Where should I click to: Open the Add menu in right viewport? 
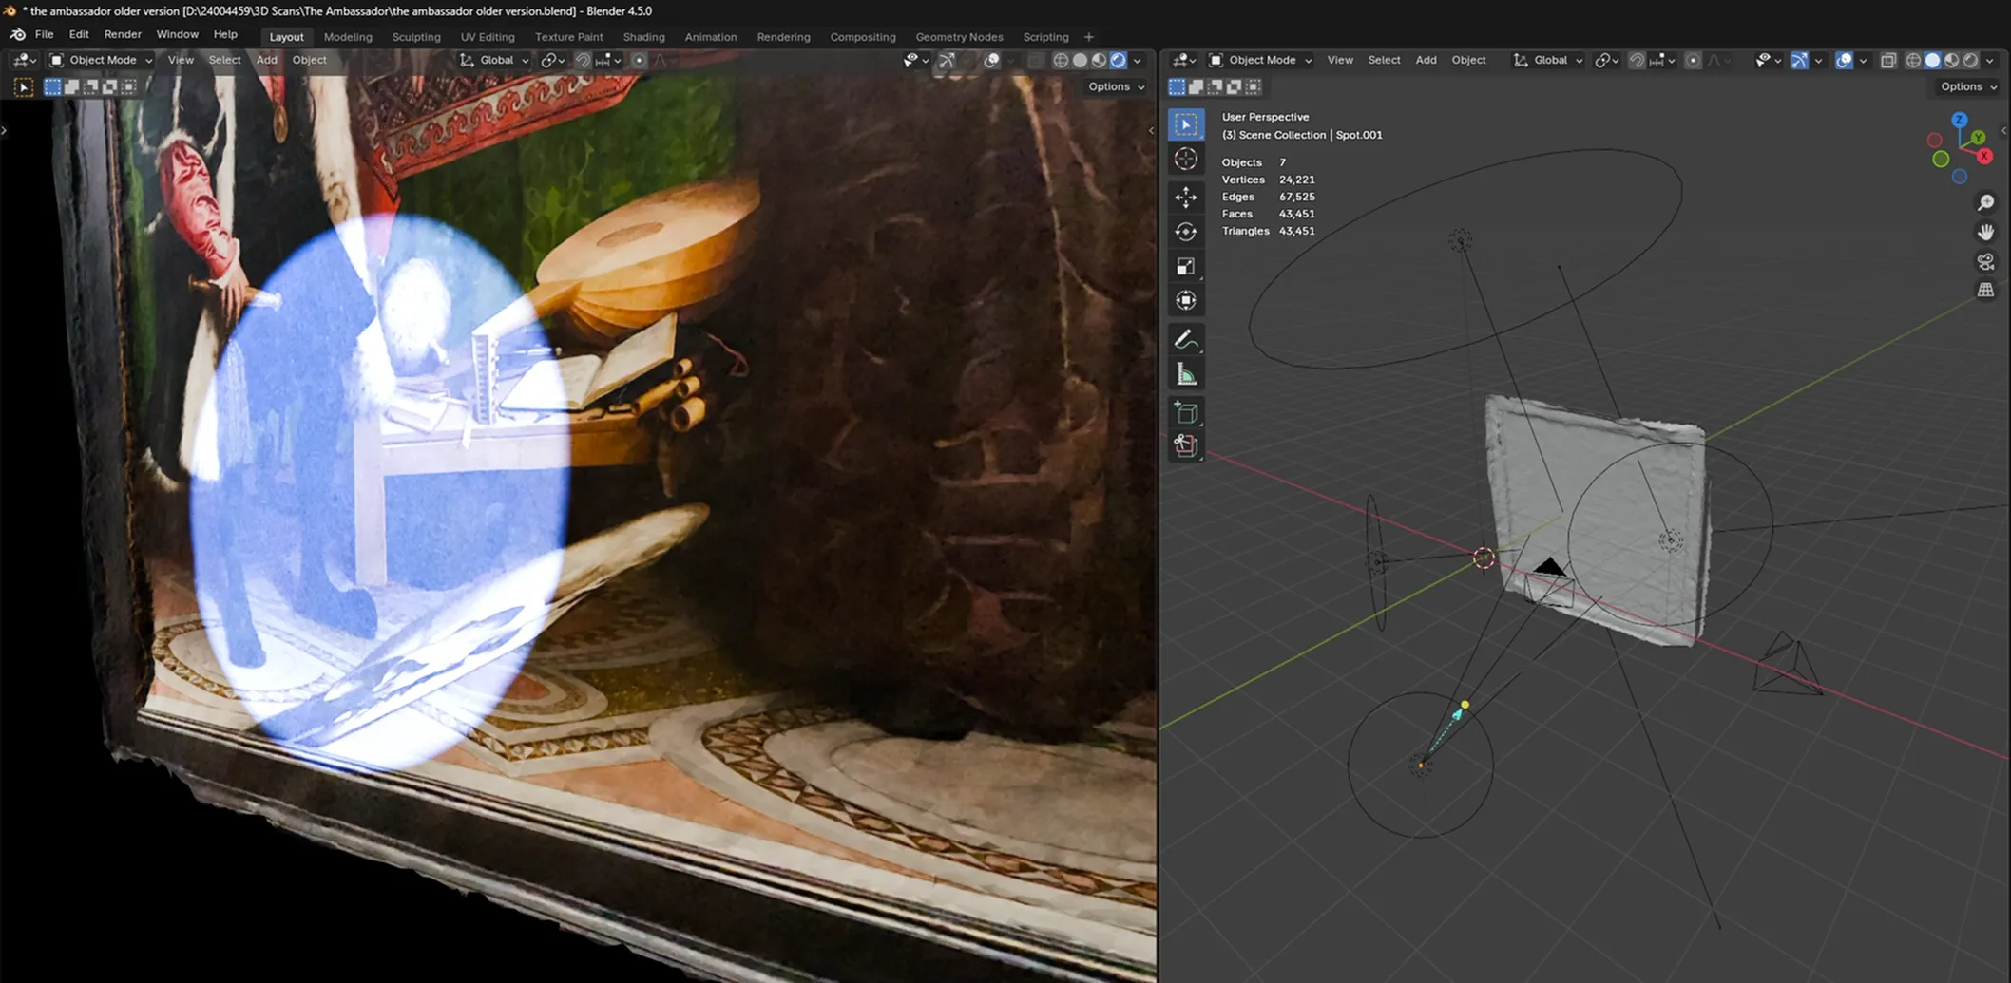(x=1426, y=60)
